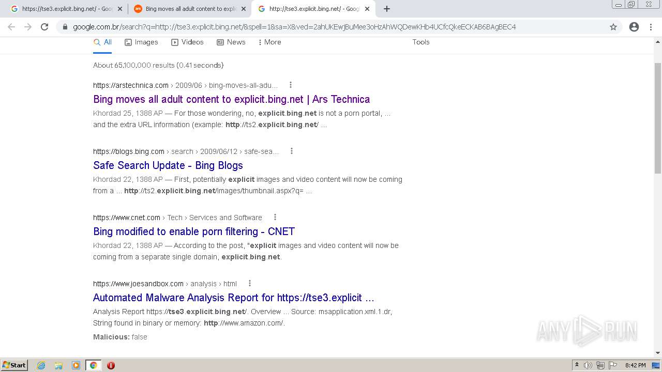This screenshot has width=662, height=372.
Task: Click the About 65,100,000 results text
Action: pos(158,65)
